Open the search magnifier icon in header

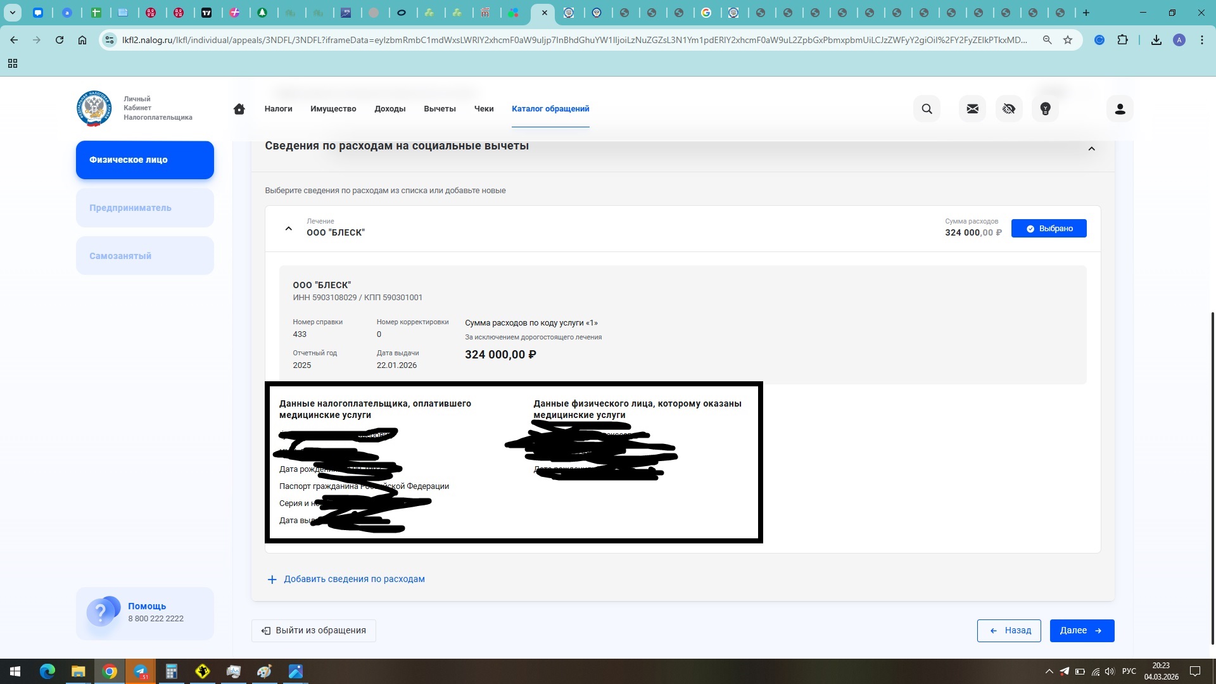click(927, 109)
